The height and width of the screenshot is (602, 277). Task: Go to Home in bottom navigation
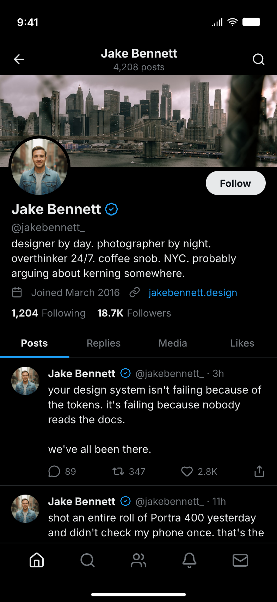click(37, 560)
